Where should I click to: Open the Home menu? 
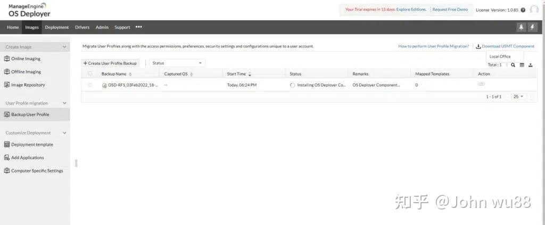(13, 27)
